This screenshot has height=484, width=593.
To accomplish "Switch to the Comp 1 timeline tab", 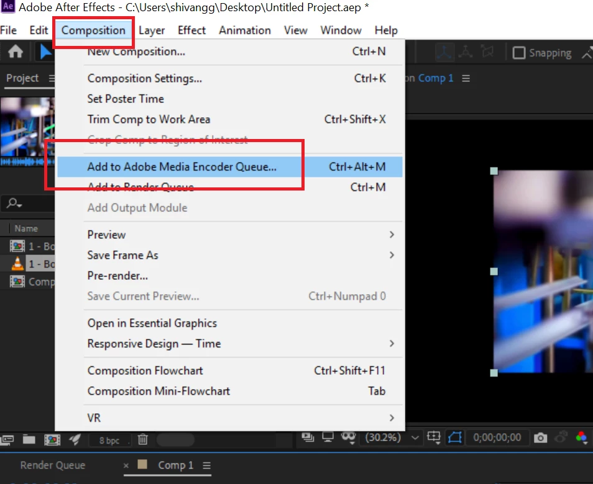I will [175, 465].
